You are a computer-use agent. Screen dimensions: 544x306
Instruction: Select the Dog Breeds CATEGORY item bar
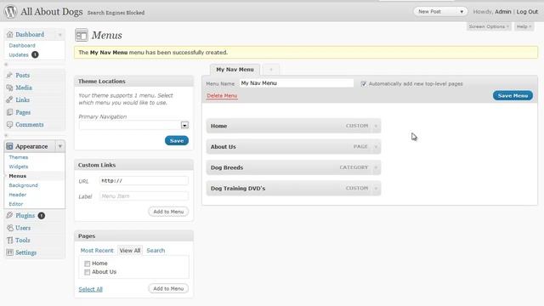(293, 167)
